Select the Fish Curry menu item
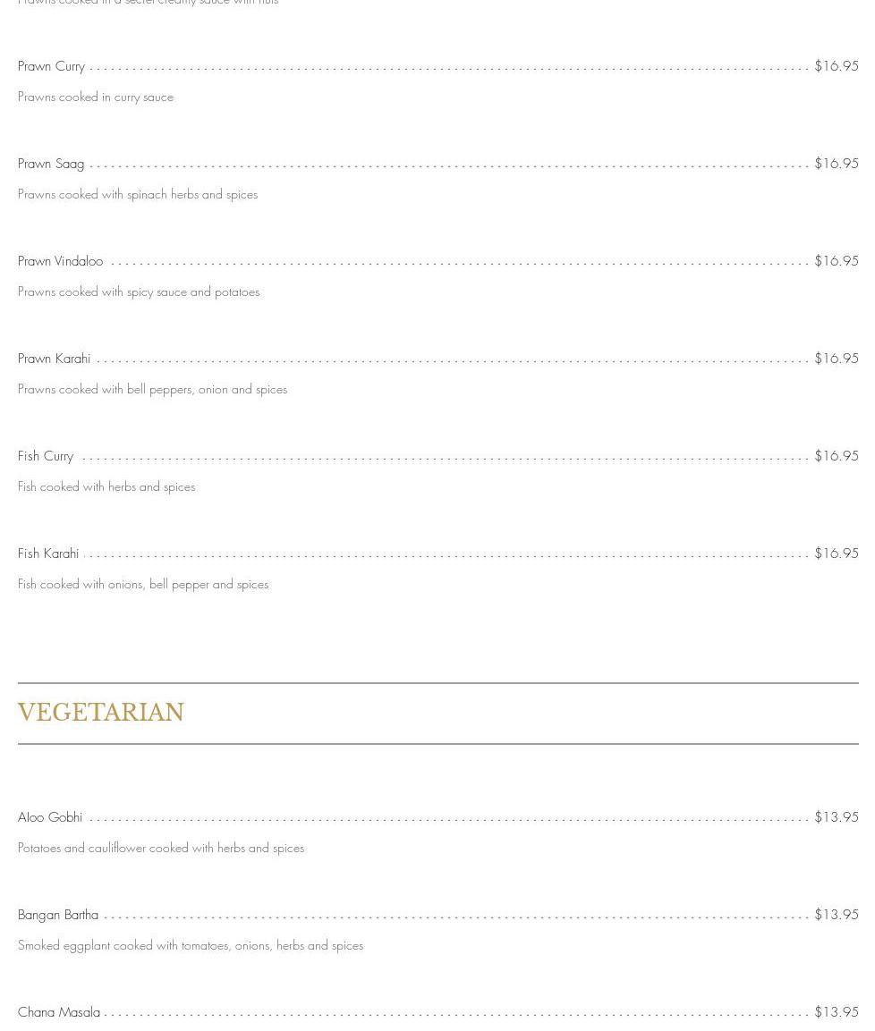This screenshot has height=1031, width=875. click(46, 456)
